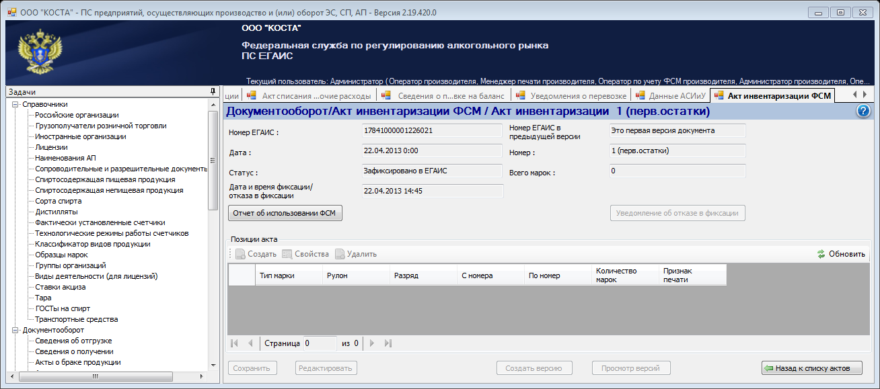Select the Акт инвентаризации ФСМ tab
The height and width of the screenshot is (389, 880).
pyautogui.click(x=772, y=95)
